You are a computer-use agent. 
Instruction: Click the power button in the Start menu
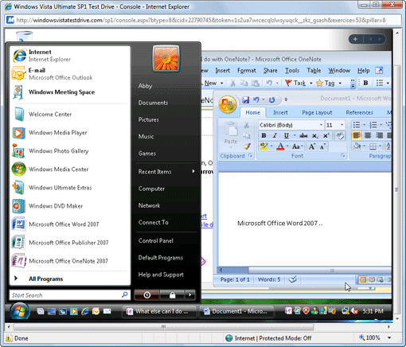pos(146,294)
